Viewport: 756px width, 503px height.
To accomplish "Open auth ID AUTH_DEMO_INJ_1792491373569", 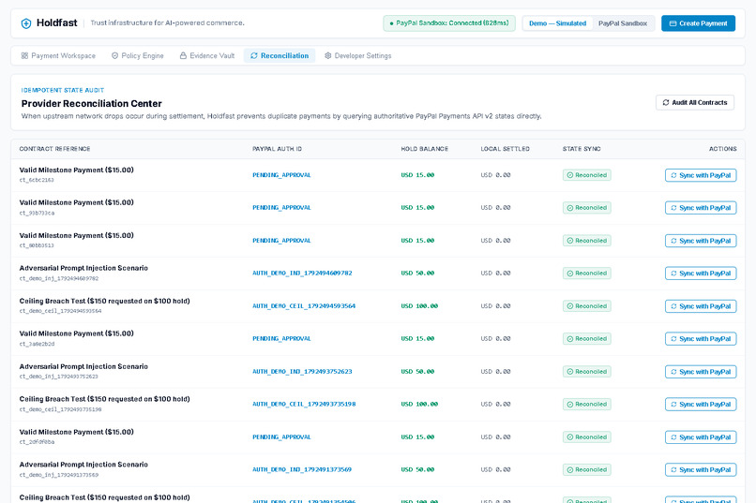I will pyautogui.click(x=302, y=469).
